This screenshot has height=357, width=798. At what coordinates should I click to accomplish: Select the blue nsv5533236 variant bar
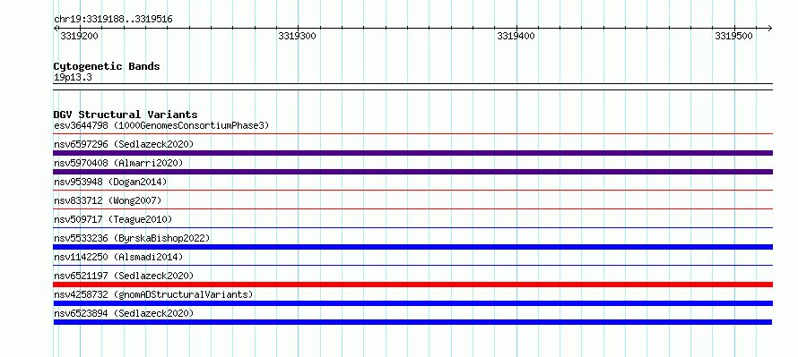(412, 247)
